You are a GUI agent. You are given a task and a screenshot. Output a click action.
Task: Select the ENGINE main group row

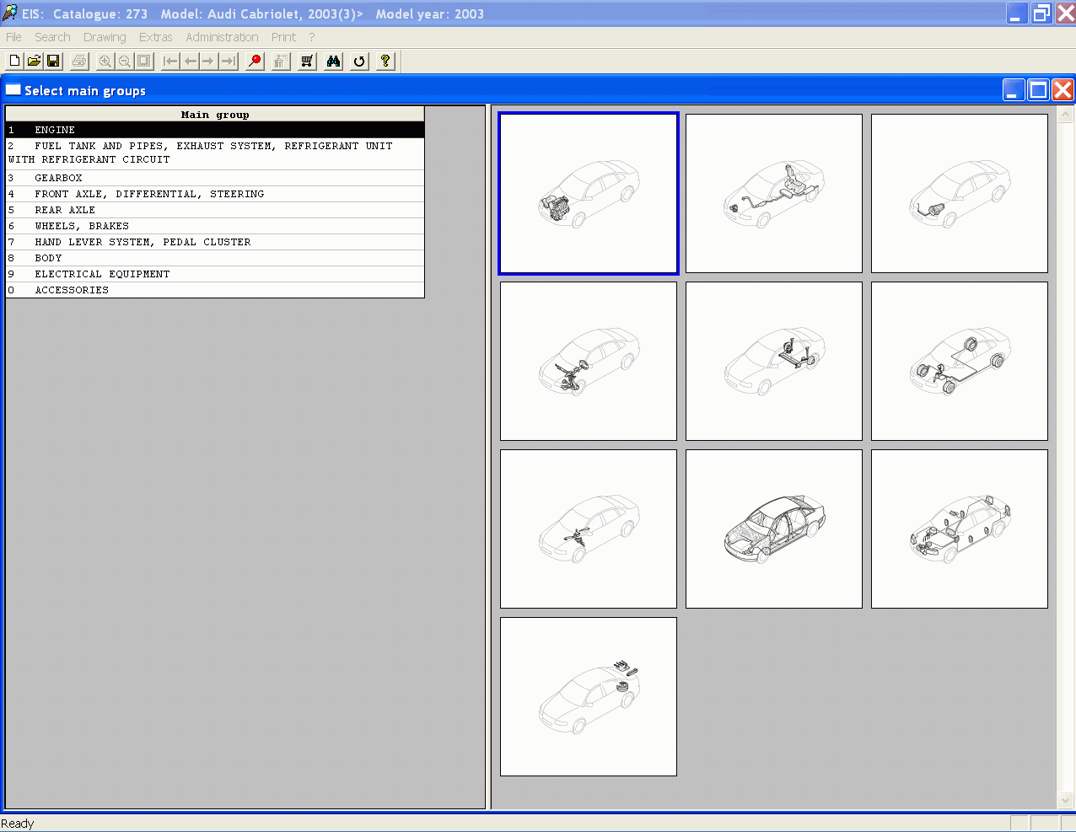(x=215, y=130)
